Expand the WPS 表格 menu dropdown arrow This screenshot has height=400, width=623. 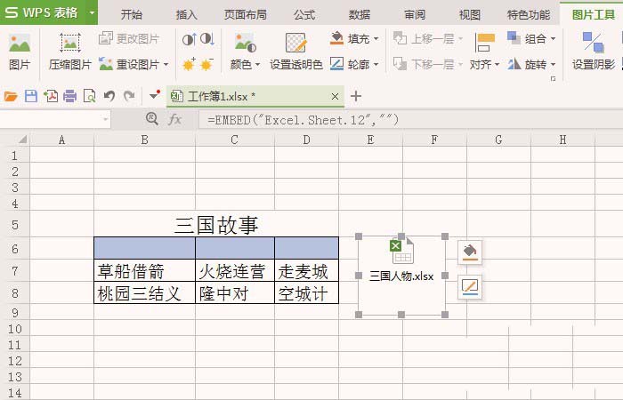pyautogui.click(x=92, y=12)
